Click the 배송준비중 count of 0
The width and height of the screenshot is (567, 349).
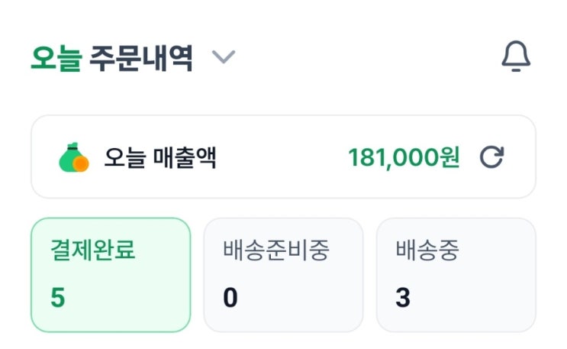pos(230,298)
